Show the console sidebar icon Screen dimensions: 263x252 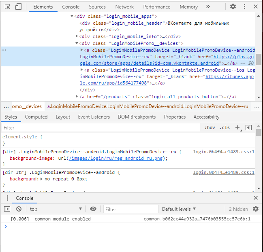[x=7, y=209]
